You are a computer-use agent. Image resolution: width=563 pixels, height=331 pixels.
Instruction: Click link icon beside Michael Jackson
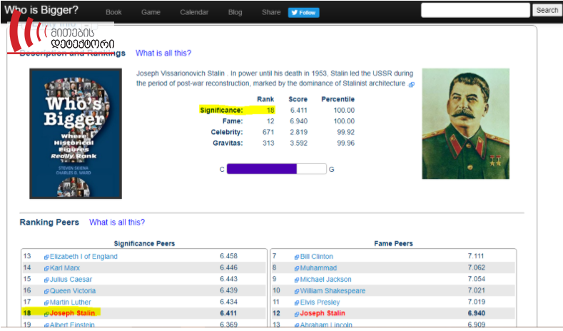click(297, 280)
